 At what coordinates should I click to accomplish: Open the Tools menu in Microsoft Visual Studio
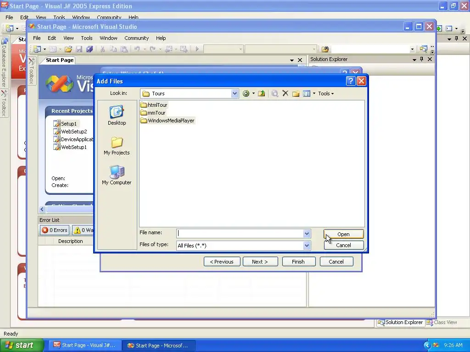pos(87,38)
